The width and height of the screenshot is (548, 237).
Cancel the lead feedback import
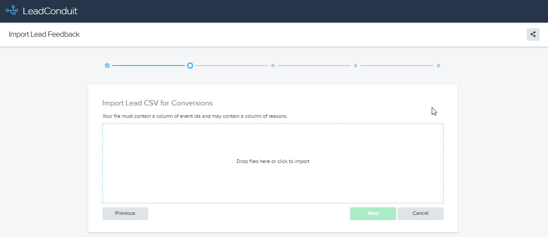pyautogui.click(x=420, y=214)
